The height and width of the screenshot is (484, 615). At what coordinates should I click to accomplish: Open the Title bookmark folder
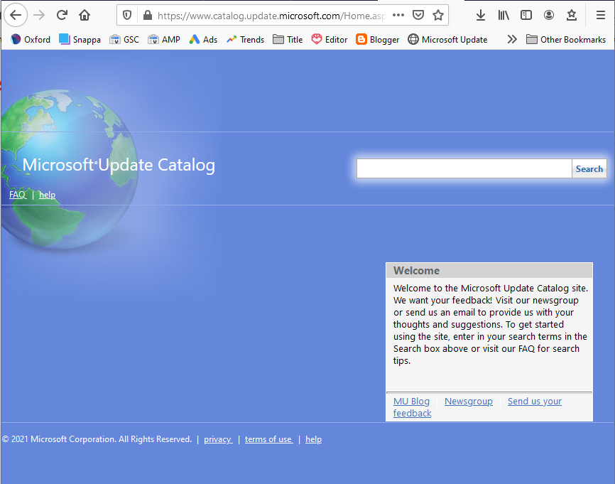(x=288, y=40)
